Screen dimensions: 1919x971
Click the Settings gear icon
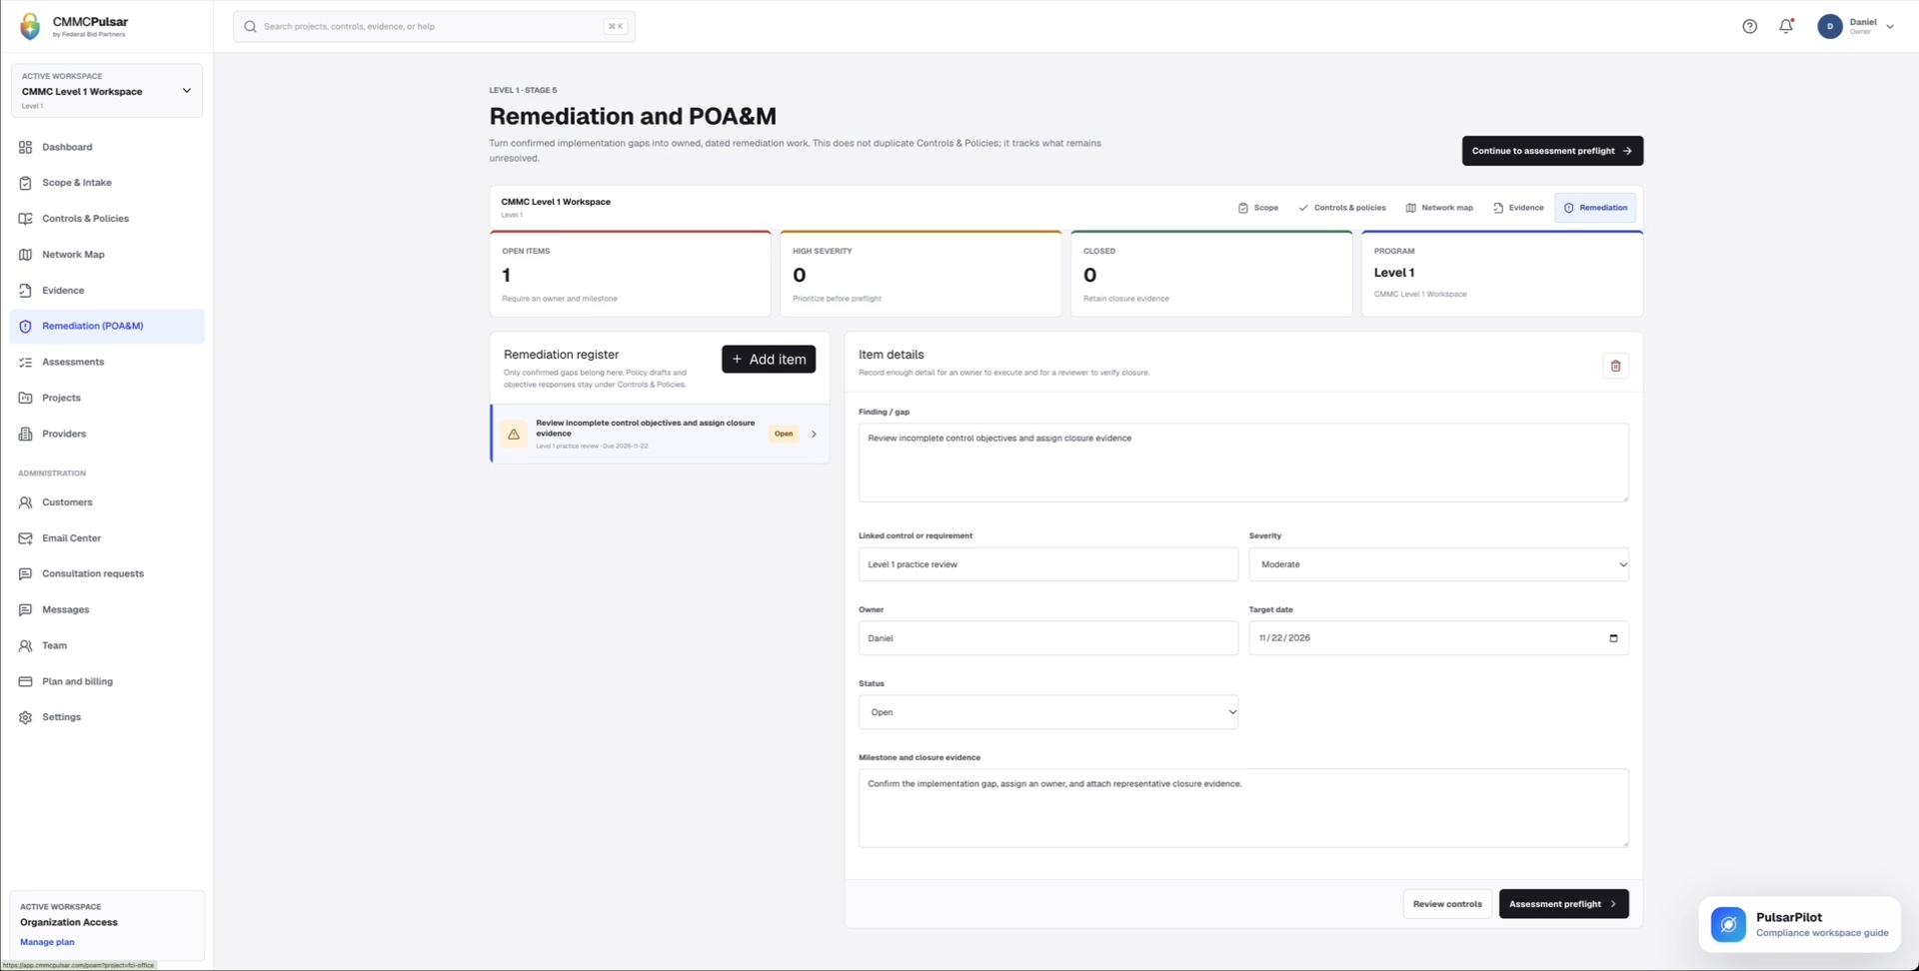click(25, 718)
